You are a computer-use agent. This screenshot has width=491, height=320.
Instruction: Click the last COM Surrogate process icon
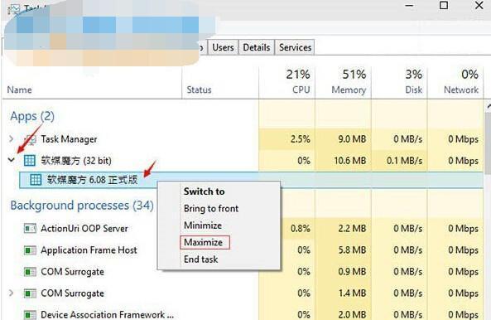point(30,293)
